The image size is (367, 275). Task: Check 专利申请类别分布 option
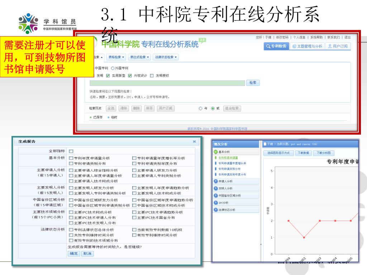[71, 164]
